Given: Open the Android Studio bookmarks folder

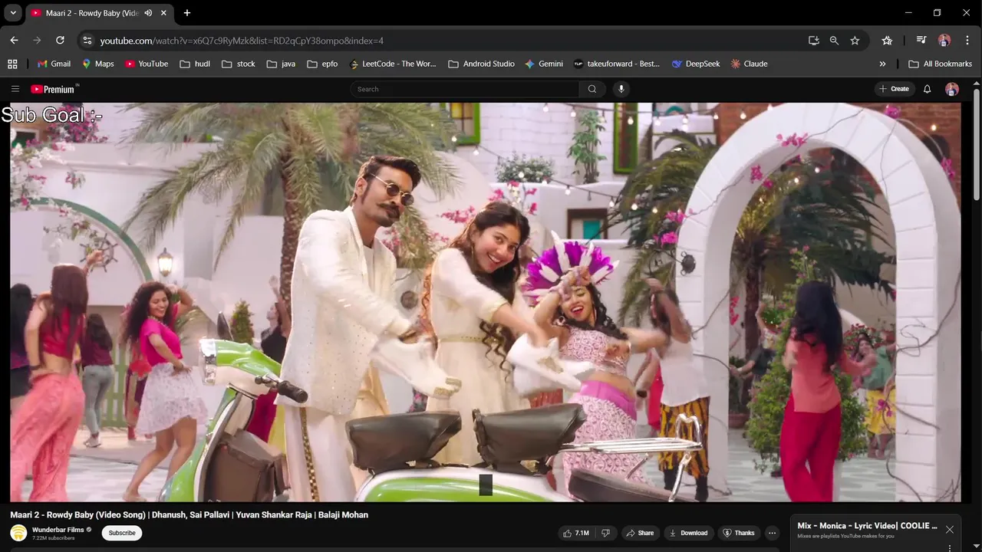Looking at the screenshot, I should point(481,64).
